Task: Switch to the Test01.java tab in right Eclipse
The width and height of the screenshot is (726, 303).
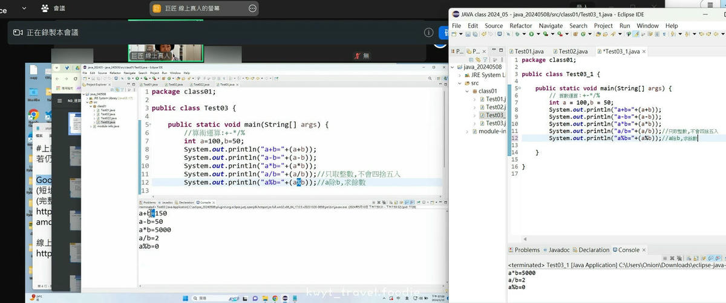Action: point(526,51)
